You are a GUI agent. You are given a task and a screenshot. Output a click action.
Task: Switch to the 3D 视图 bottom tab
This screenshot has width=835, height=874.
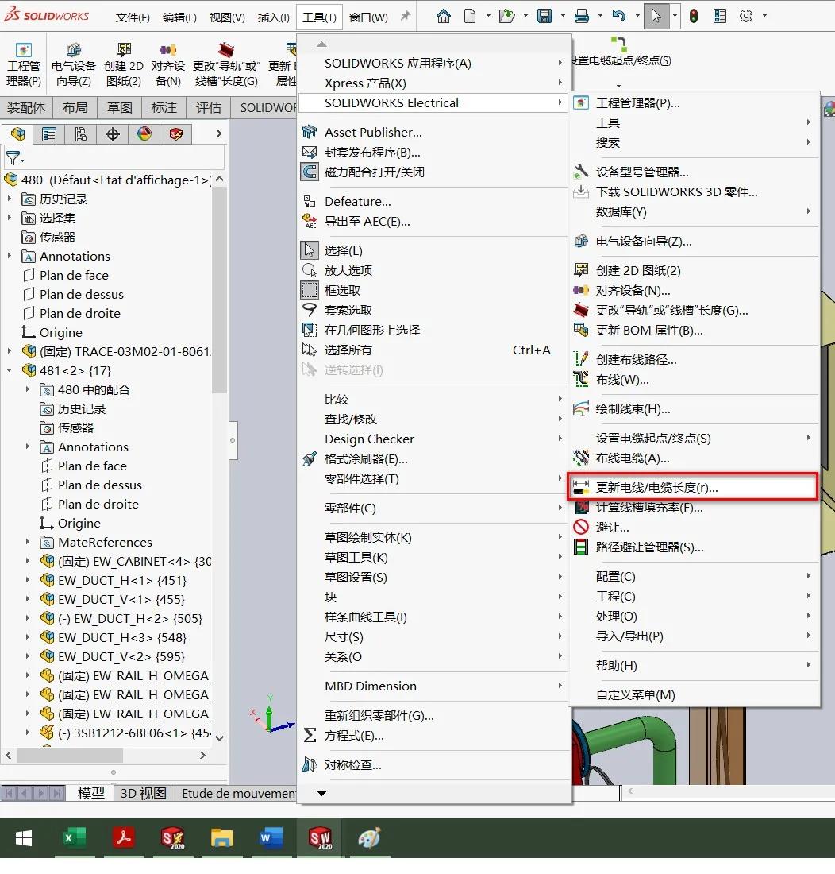click(x=144, y=793)
